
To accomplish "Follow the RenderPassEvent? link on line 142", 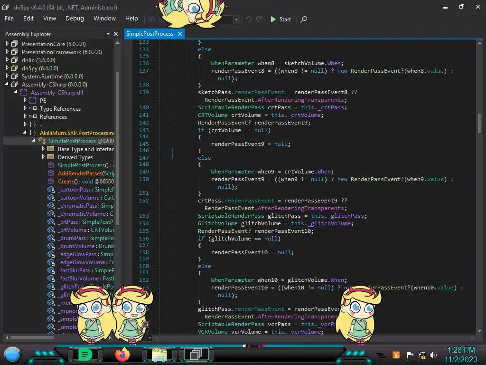I will pos(224,123).
